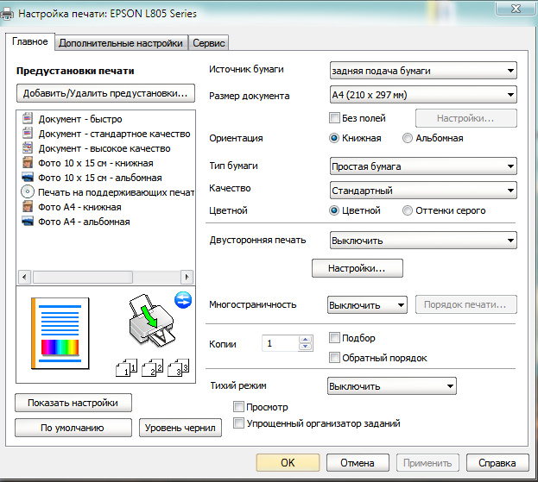Open the 'Источник бумаги' dropdown
538x482 pixels.
[423, 71]
